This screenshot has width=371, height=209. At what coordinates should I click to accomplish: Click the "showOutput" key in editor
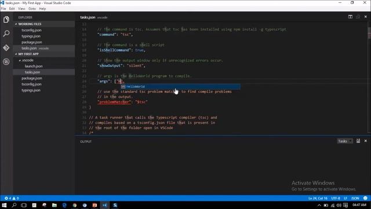tap(110, 66)
